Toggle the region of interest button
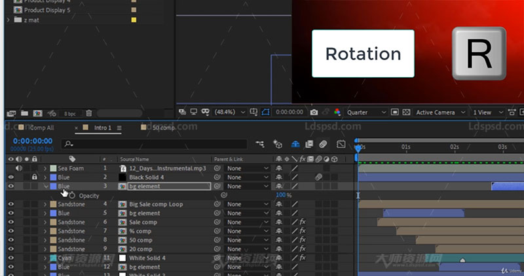The height and width of the screenshot is (276, 524). [x=395, y=112]
